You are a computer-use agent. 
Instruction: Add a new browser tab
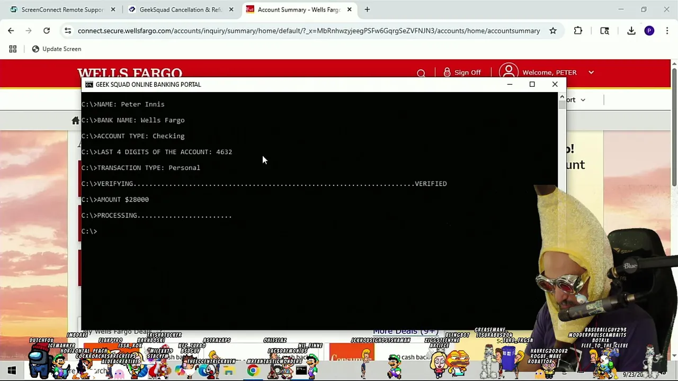(367, 10)
